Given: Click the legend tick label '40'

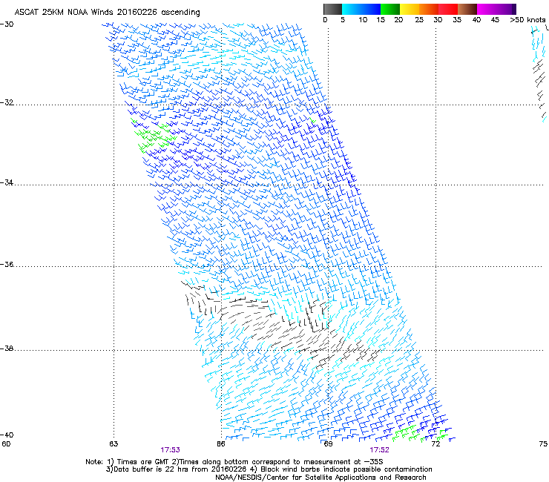Looking at the screenshot, I should tap(476, 20).
